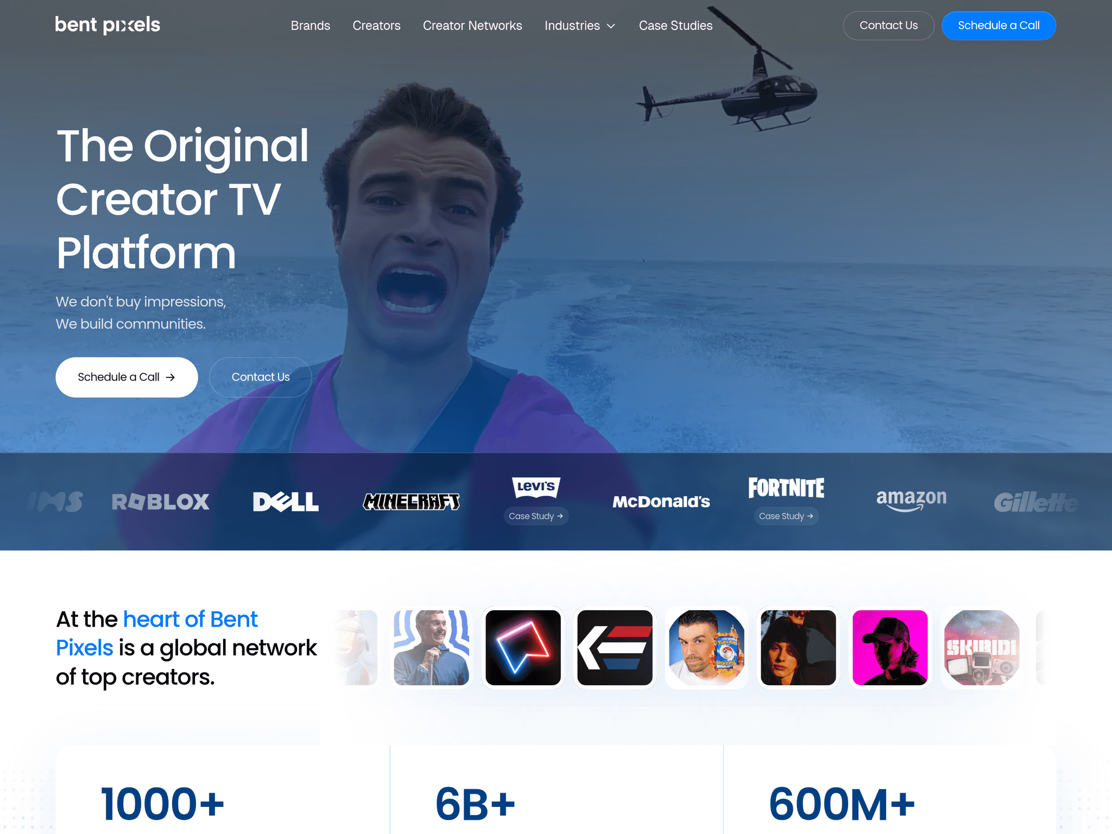Click the McDonald's brand logo
Image resolution: width=1112 pixels, height=834 pixels.
click(x=661, y=502)
